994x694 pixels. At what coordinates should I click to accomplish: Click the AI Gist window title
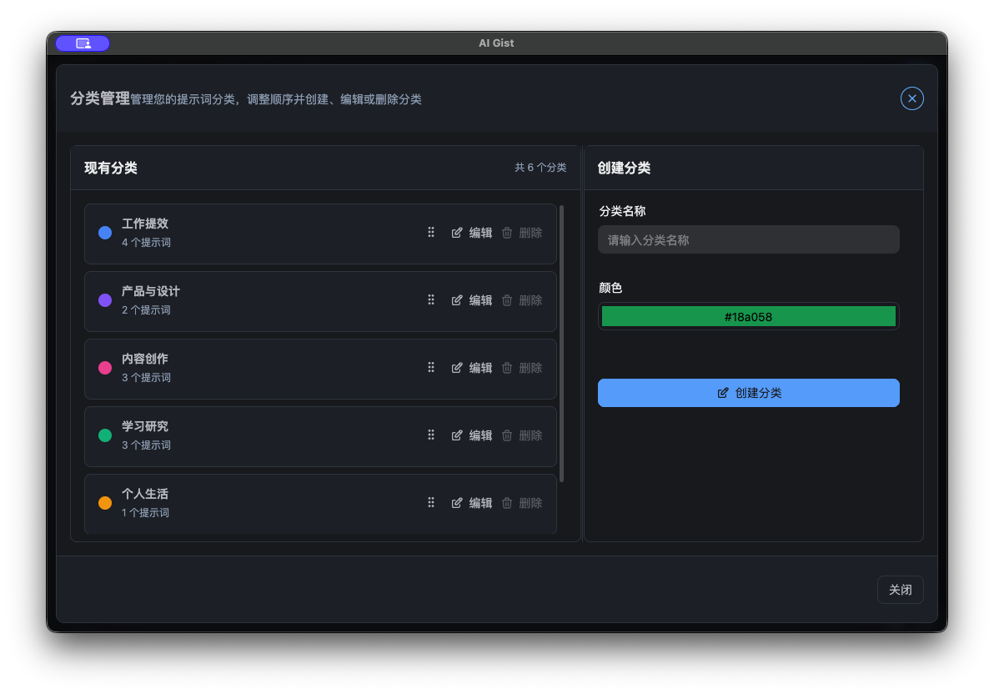coord(496,43)
